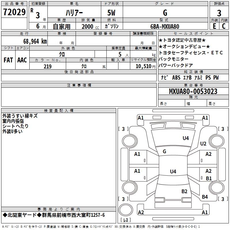Click the B1 mark on the diagram
Image resolution: width=230 pixels, height=230 pixels.
tap(209, 178)
